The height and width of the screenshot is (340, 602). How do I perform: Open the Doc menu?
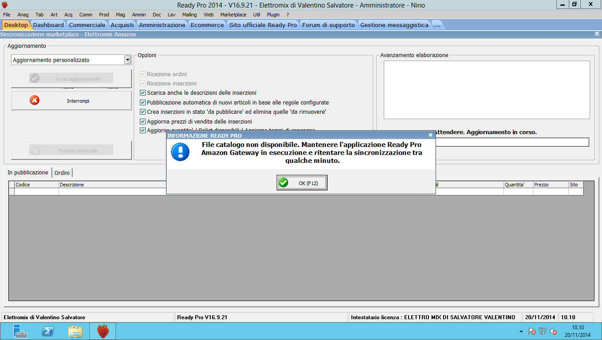[157, 15]
